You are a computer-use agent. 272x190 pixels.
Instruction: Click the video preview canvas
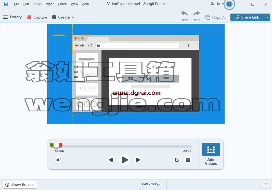click(136, 74)
